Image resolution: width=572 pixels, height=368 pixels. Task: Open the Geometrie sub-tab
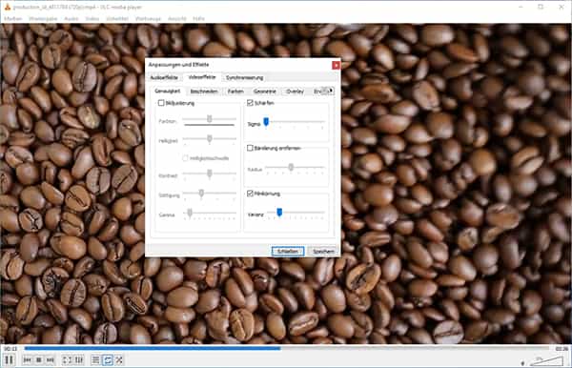pyautogui.click(x=265, y=92)
